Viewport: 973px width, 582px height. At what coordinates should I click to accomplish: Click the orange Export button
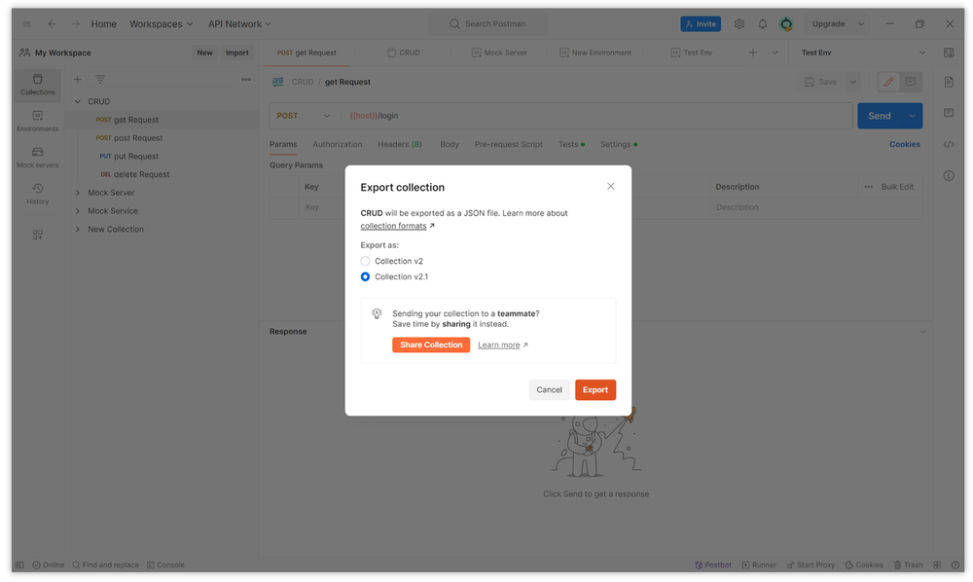pos(595,389)
